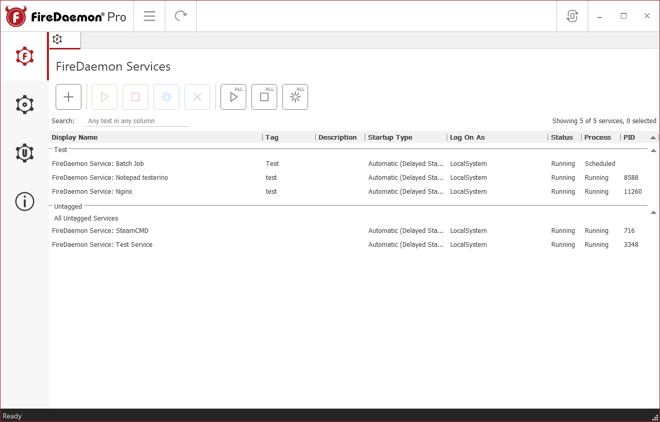
Task: Select FireDaemon Service: Nginx row
Action: coord(349,192)
